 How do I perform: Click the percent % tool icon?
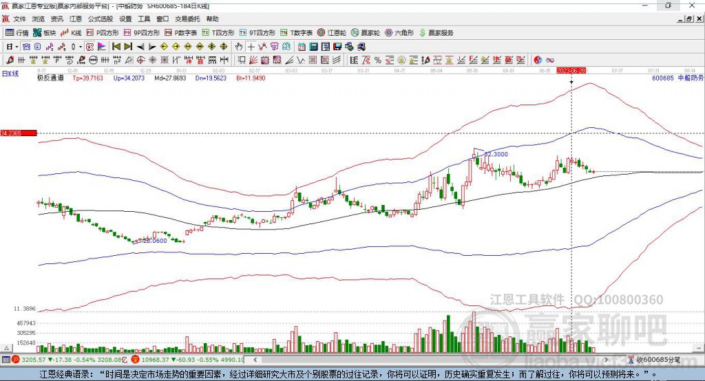coord(378,60)
